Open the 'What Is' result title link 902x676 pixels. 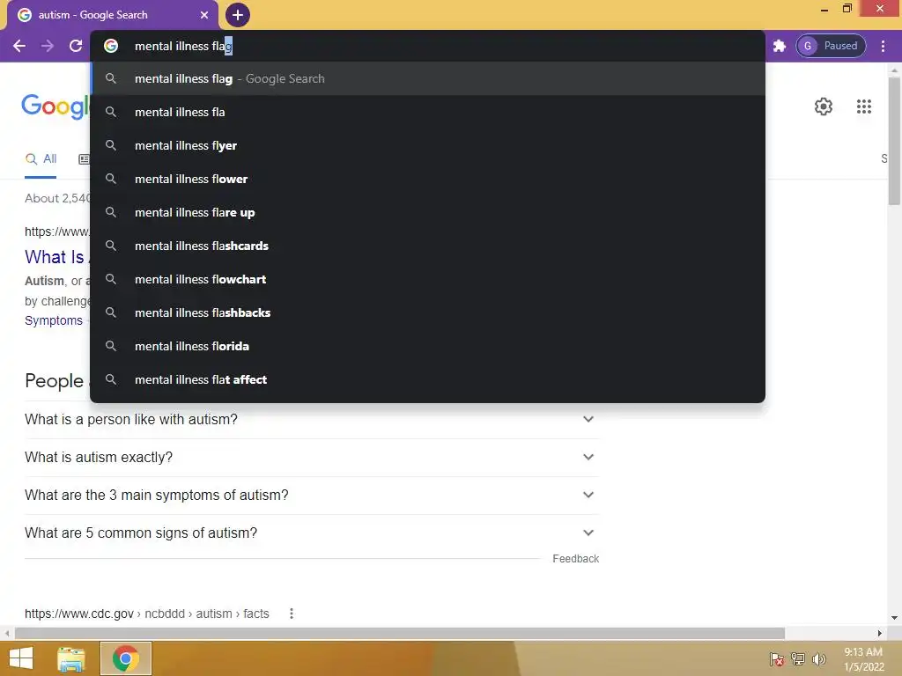pyautogui.click(x=57, y=257)
